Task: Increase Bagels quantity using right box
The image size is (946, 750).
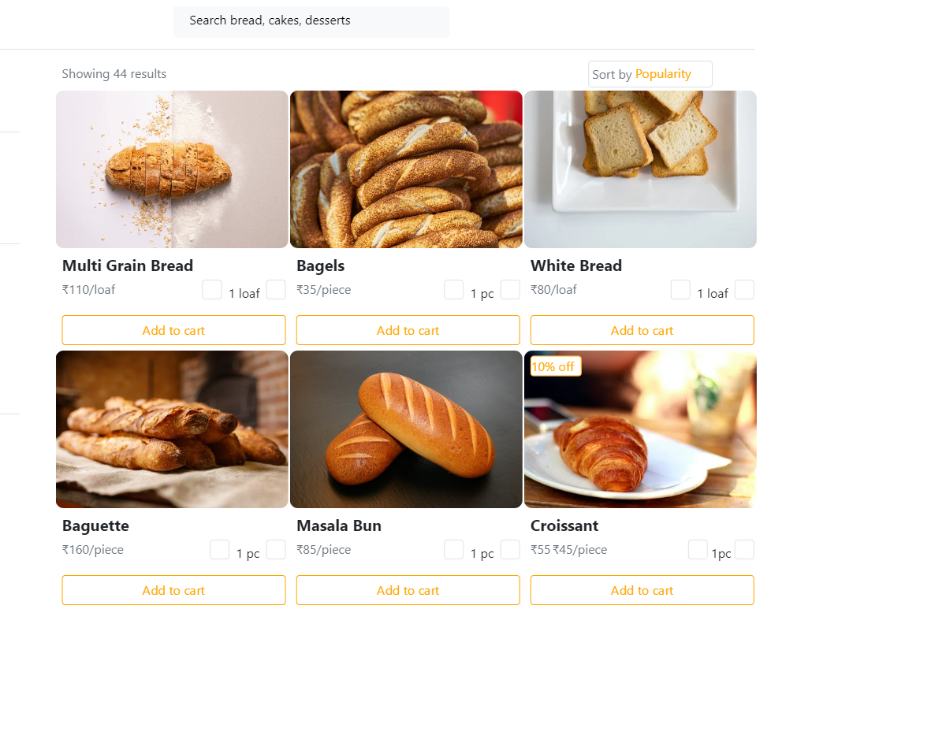Action: click(x=510, y=290)
